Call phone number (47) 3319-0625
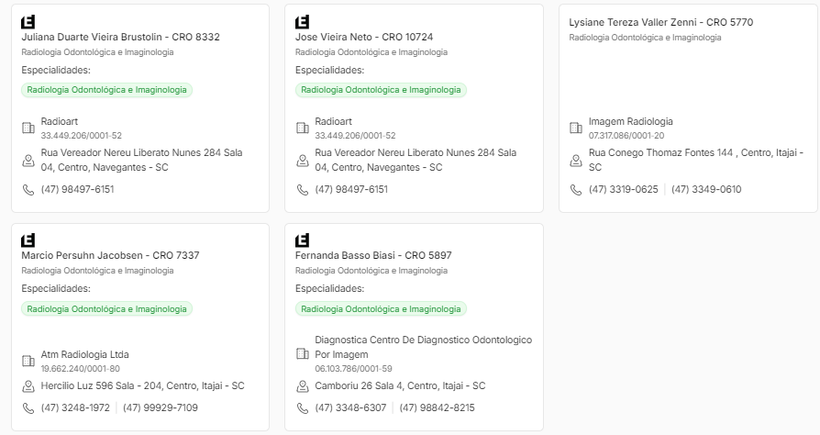 (x=623, y=189)
